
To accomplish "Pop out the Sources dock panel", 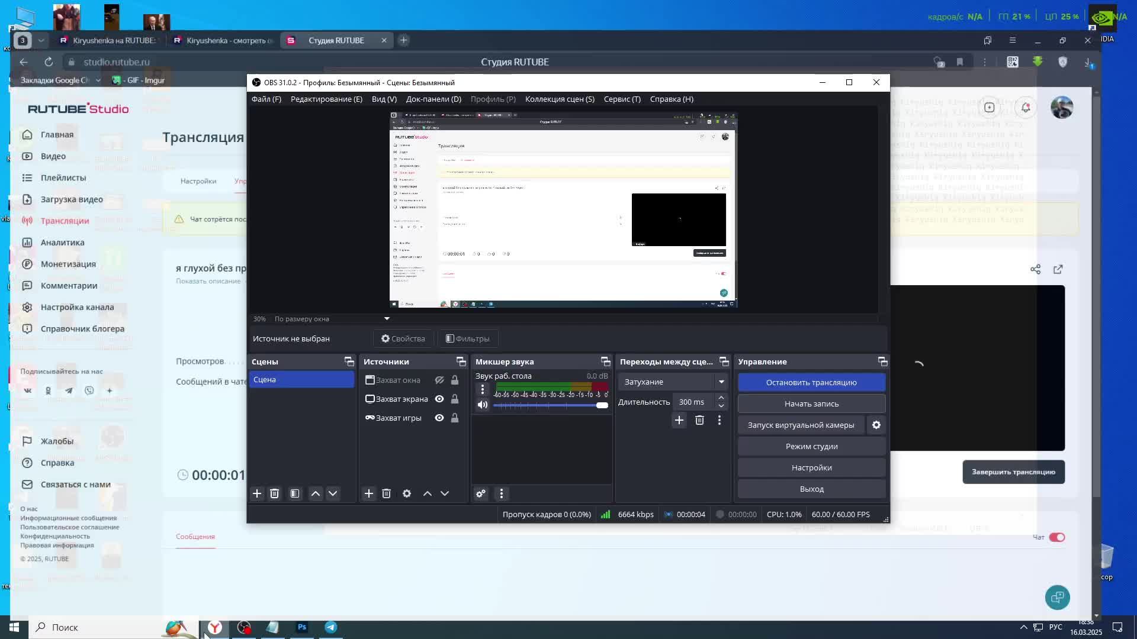I will click(461, 362).
